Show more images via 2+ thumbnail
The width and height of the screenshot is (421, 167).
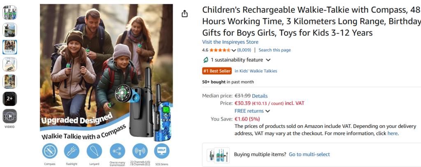[x=10, y=99]
